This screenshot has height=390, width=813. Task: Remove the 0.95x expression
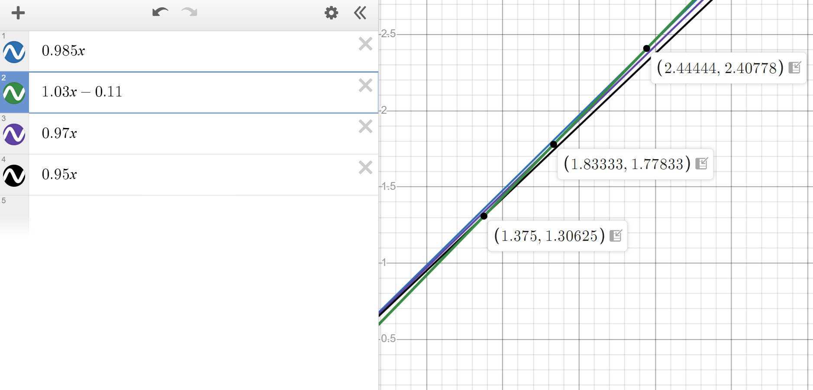[x=365, y=167]
